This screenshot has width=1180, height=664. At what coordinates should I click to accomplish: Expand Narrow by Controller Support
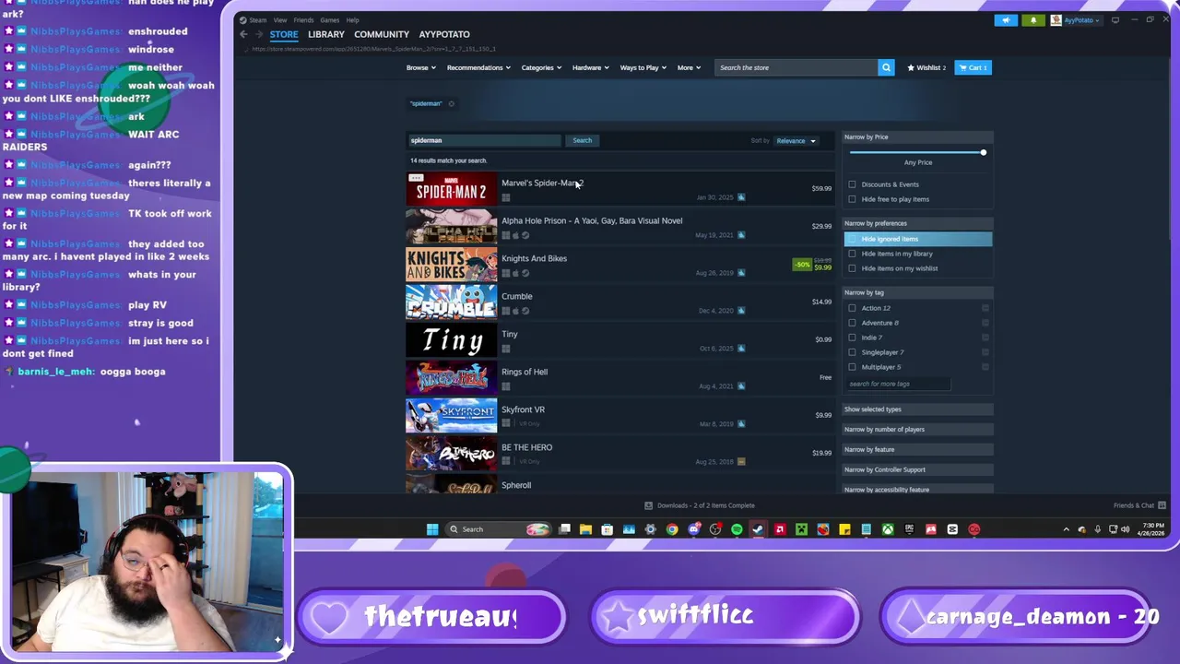(918, 470)
